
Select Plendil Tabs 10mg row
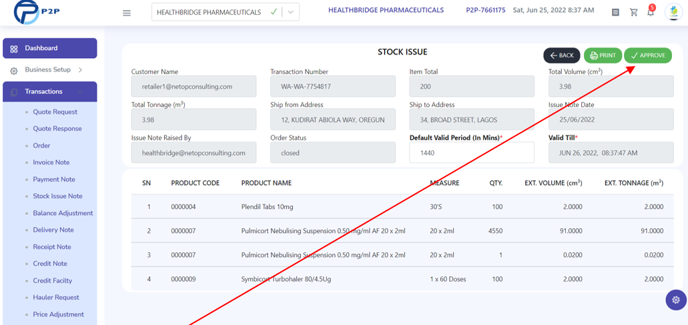(402, 207)
